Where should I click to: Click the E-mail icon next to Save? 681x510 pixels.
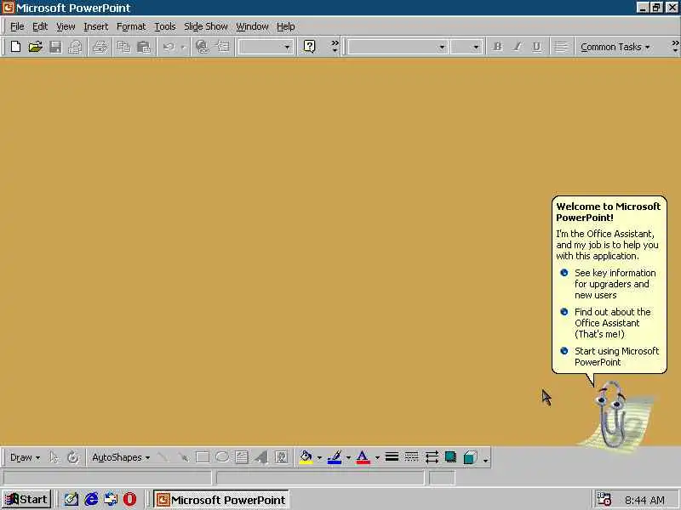(x=75, y=47)
